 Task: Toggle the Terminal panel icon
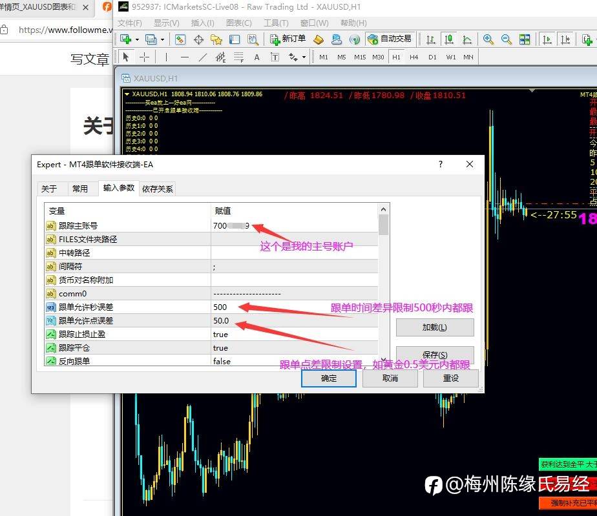point(235,39)
